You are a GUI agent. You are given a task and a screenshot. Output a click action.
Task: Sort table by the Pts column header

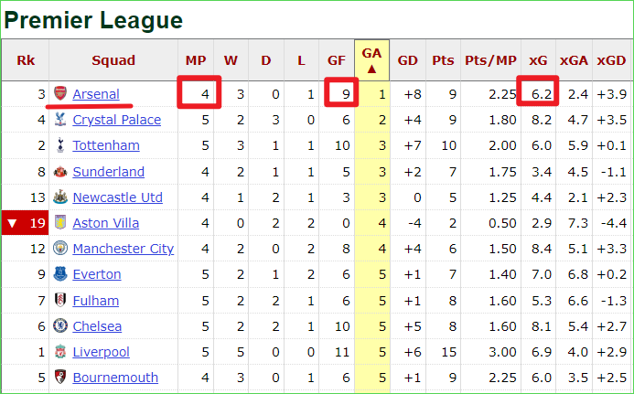click(443, 60)
